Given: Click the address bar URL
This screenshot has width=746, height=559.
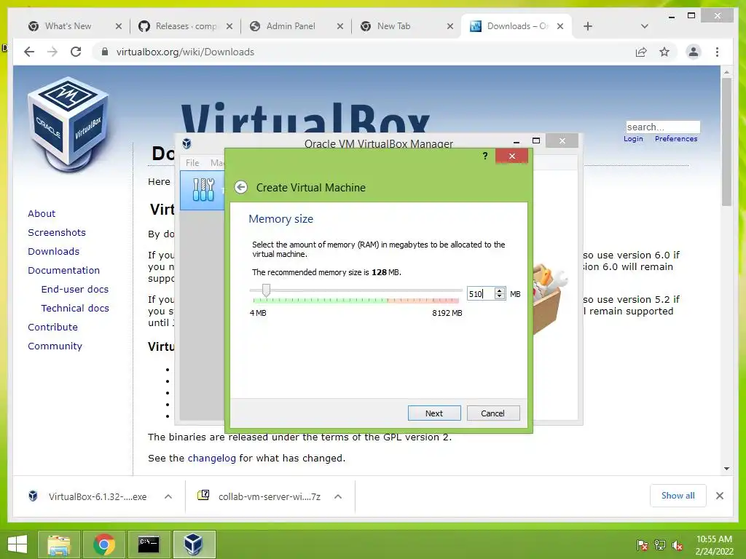Looking at the screenshot, I should click(185, 52).
